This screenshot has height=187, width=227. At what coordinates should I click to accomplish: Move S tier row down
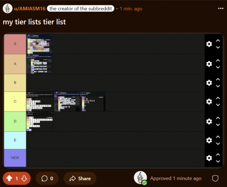(x=218, y=48)
